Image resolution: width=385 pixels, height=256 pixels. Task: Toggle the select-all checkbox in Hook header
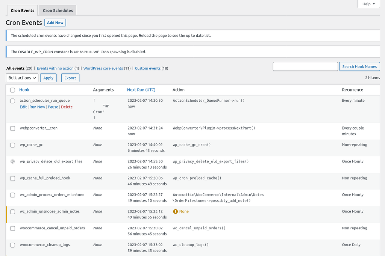tap(12, 90)
